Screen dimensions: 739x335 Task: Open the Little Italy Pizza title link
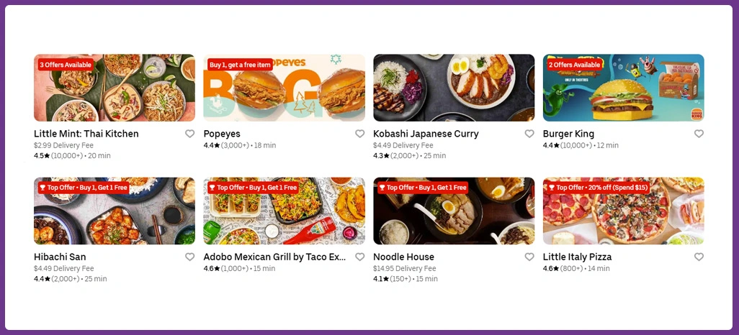point(577,257)
